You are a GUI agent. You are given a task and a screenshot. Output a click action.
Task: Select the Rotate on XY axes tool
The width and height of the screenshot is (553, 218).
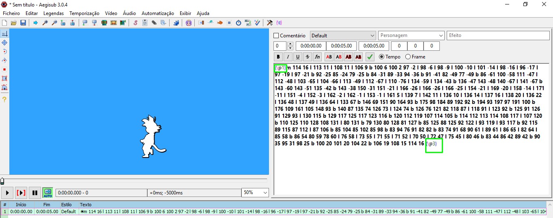(x=4, y=60)
